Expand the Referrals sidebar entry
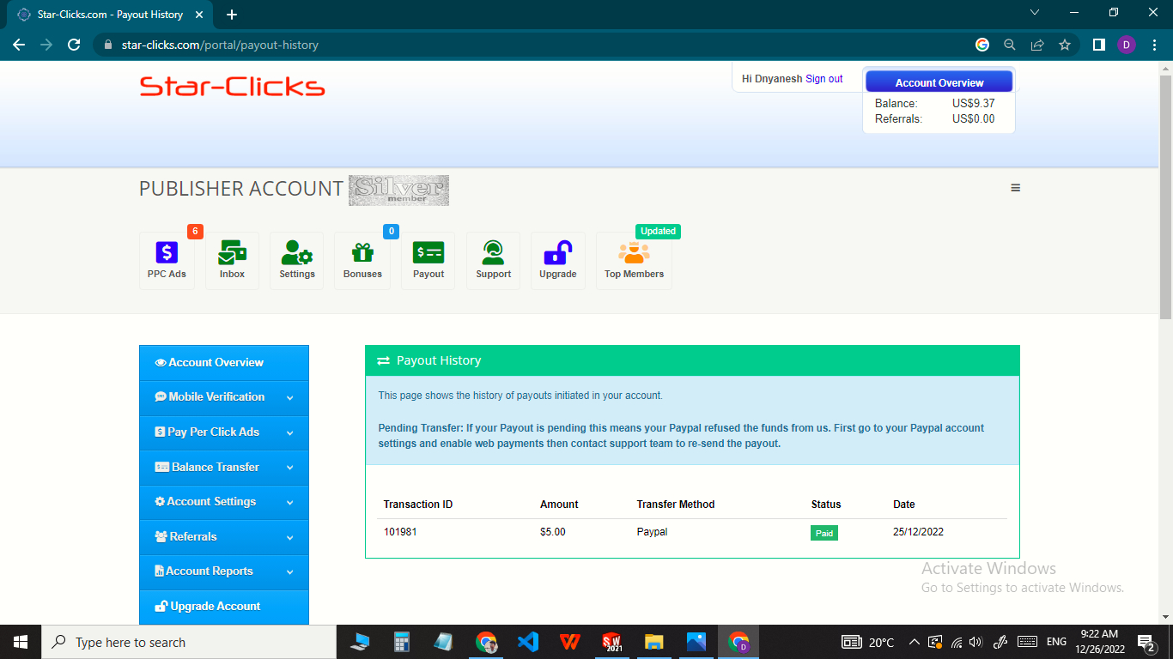The image size is (1173, 659). (223, 537)
